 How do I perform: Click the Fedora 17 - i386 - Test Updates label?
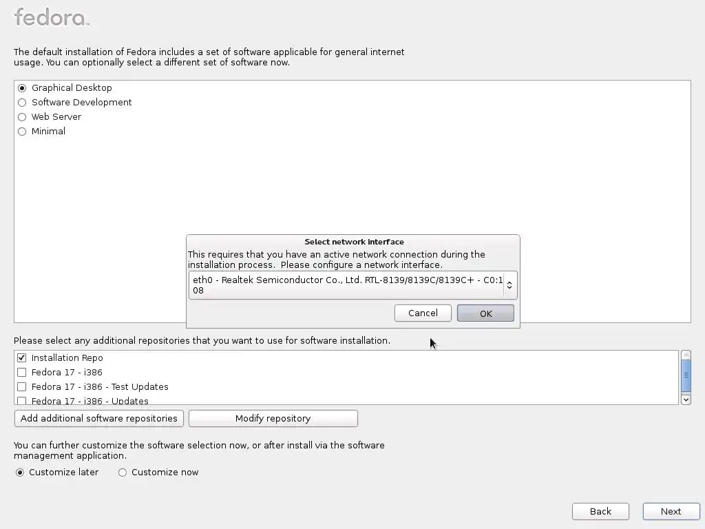(x=100, y=386)
